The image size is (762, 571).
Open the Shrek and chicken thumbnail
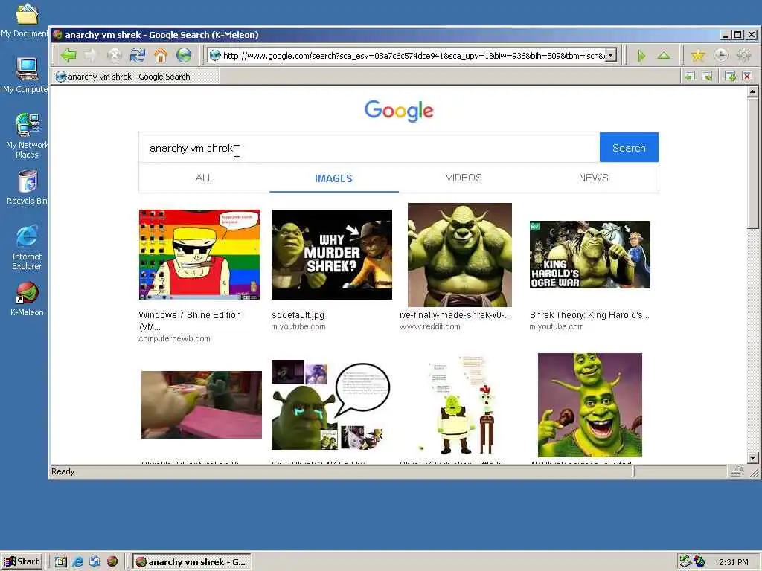460,405
